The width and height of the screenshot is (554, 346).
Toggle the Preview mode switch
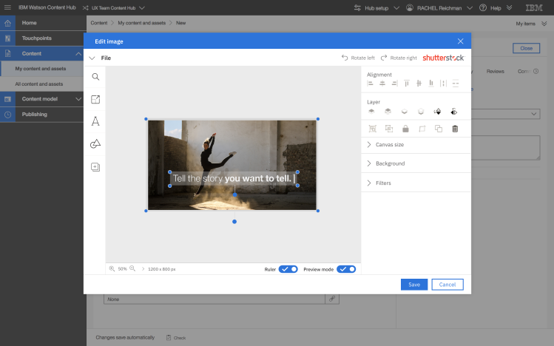click(x=346, y=269)
